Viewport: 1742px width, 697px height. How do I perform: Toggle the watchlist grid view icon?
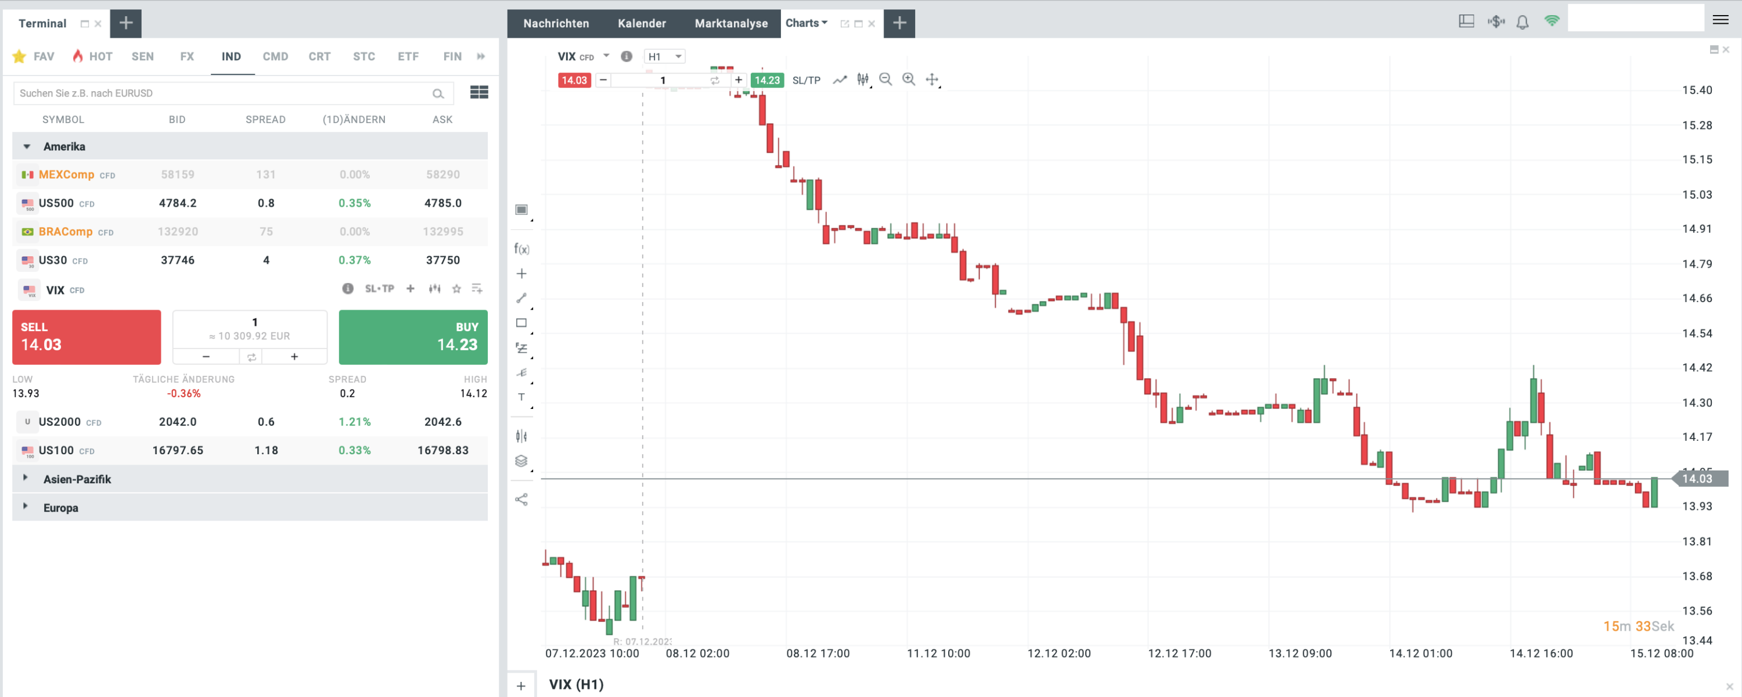479,93
